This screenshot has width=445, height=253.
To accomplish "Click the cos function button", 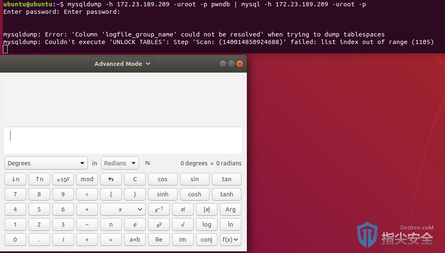I will 162,179.
